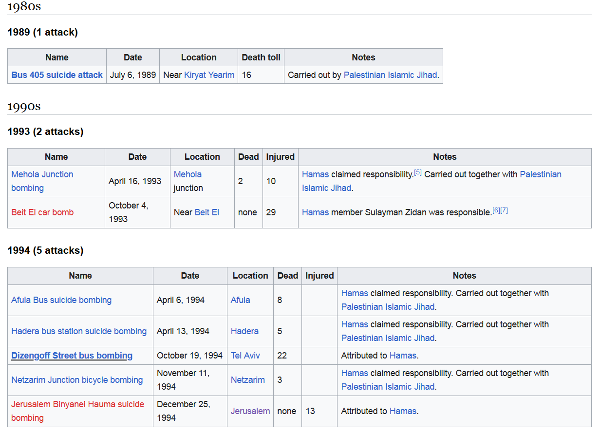Click the injured count 29 in Beit El row
This screenshot has width=600, height=434.
pyautogui.click(x=271, y=212)
